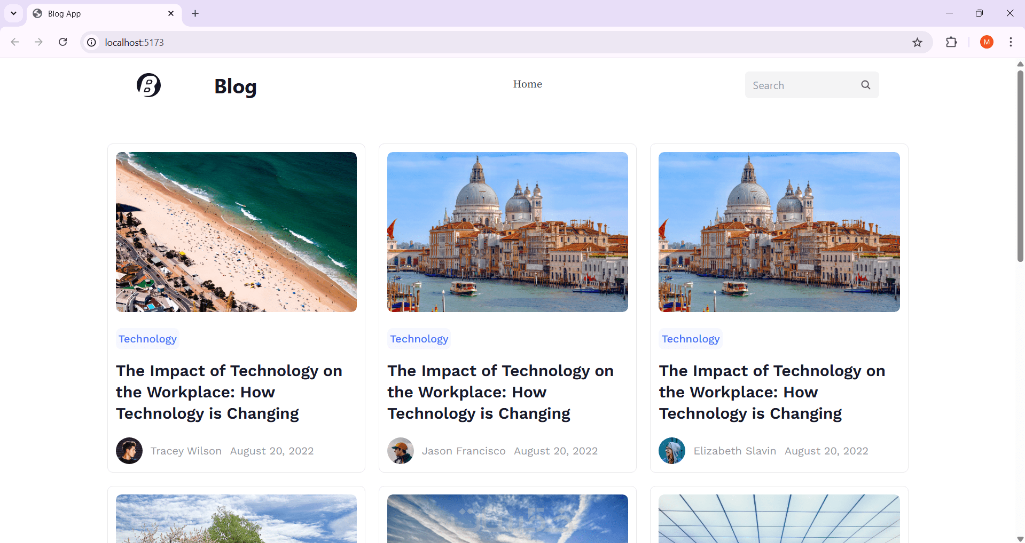Image resolution: width=1025 pixels, height=543 pixels.
Task: Click author name Elizabeth Slavin
Action: coord(735,451)
